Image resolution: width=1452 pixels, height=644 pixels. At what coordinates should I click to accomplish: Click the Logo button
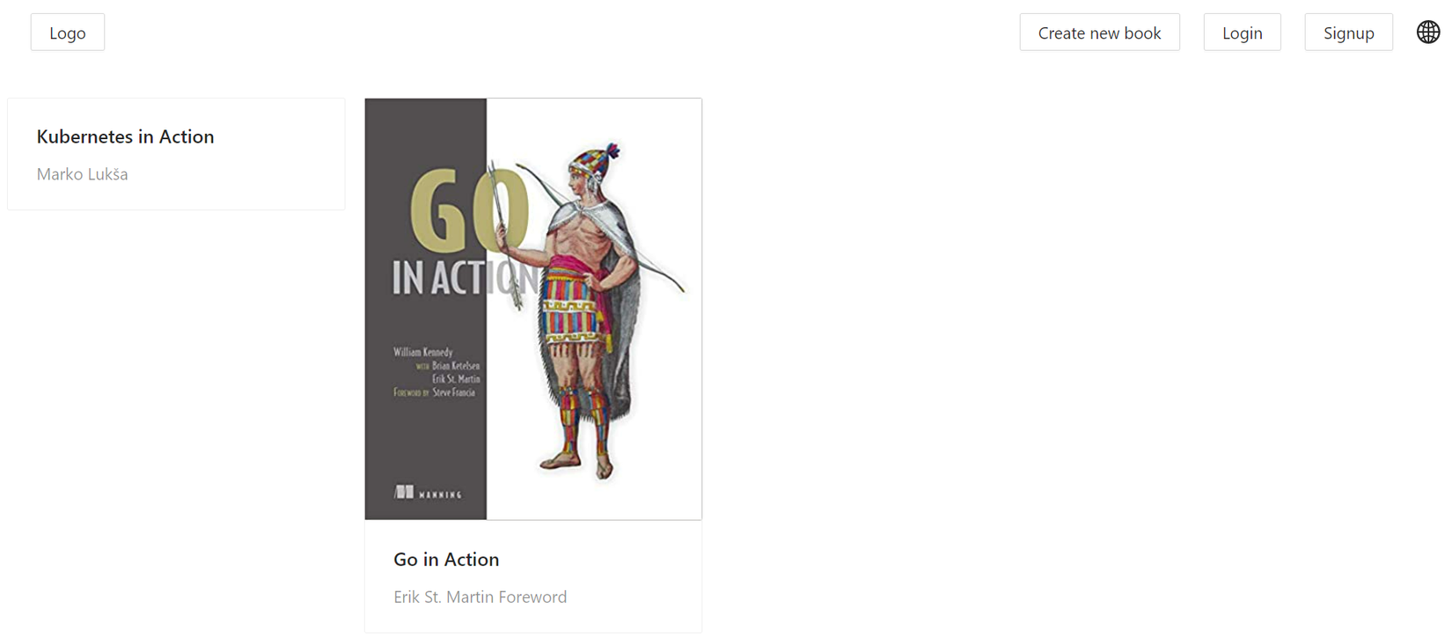(x=68, y=33)
